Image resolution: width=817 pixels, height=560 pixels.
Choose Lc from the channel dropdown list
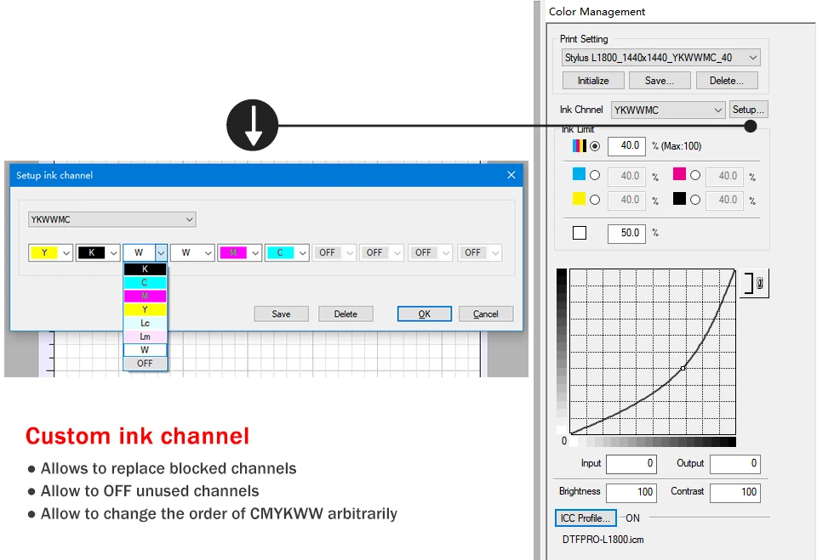click(x=145, y=323)
